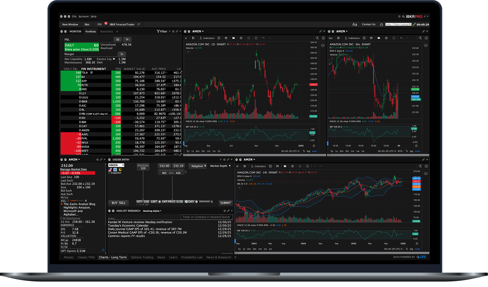The width and height of the screenshot is (488, 287).
Task: Open the Seeking Alpha source dropdown
Action: [x=152, y=211]
